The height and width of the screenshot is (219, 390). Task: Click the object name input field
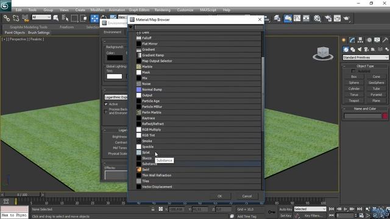[x=363, y=116]
